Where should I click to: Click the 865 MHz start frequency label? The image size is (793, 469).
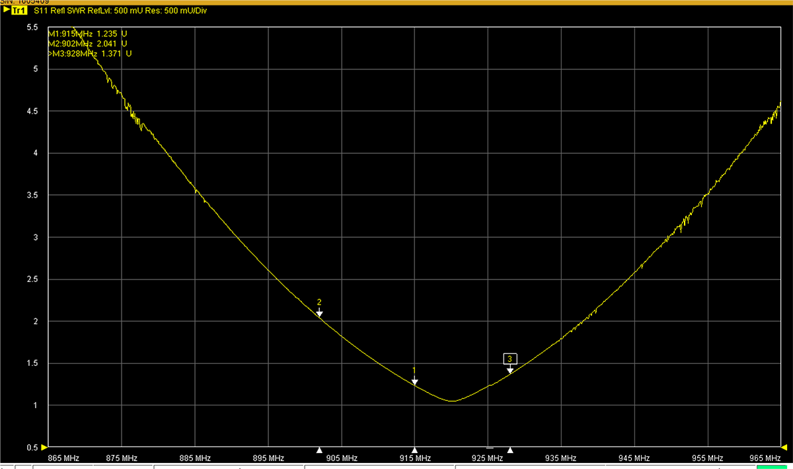click(64, 458)
